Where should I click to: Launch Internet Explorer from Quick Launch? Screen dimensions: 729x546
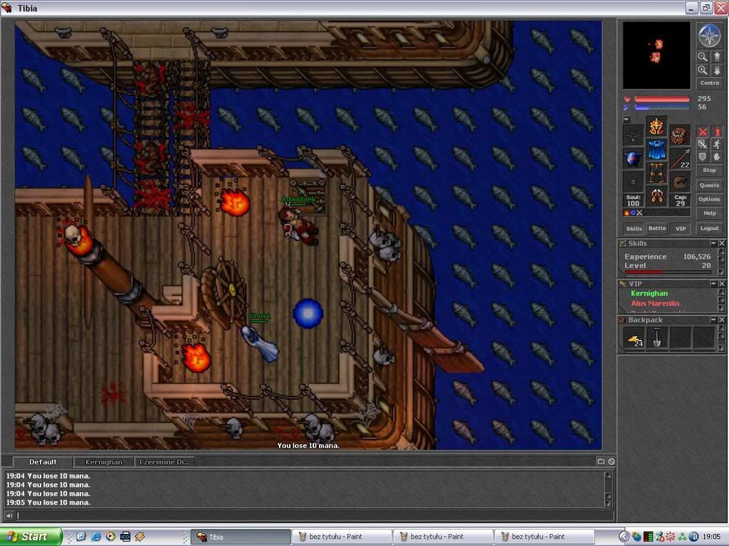pos(96,537)
